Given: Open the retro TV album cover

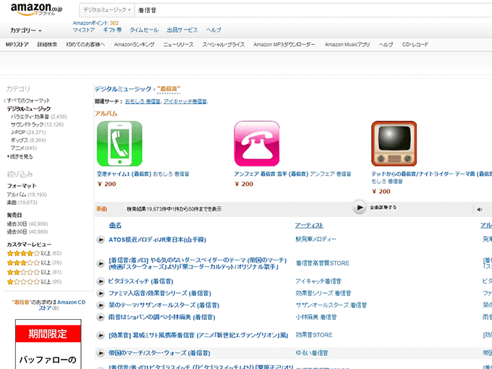Looking at the screenshot, I should click(x=394, y=143).
